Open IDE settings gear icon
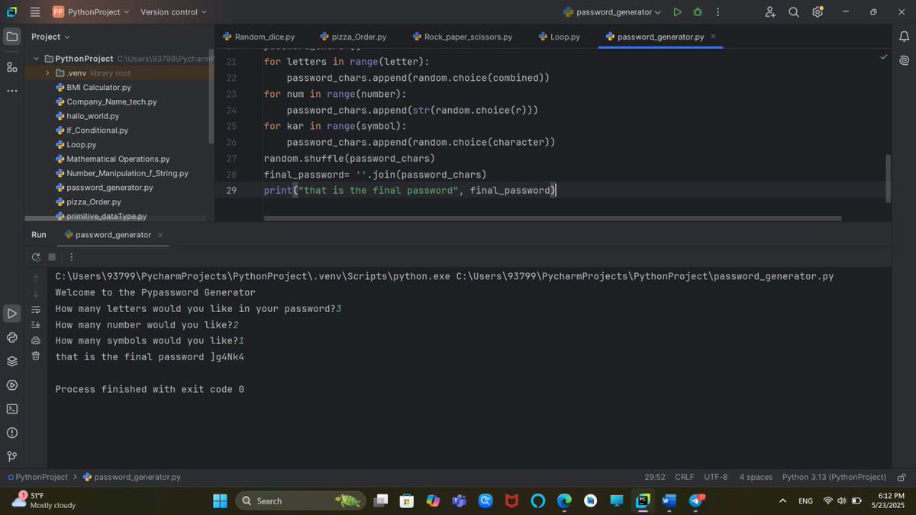916x515 pixels. click(818, 12)
